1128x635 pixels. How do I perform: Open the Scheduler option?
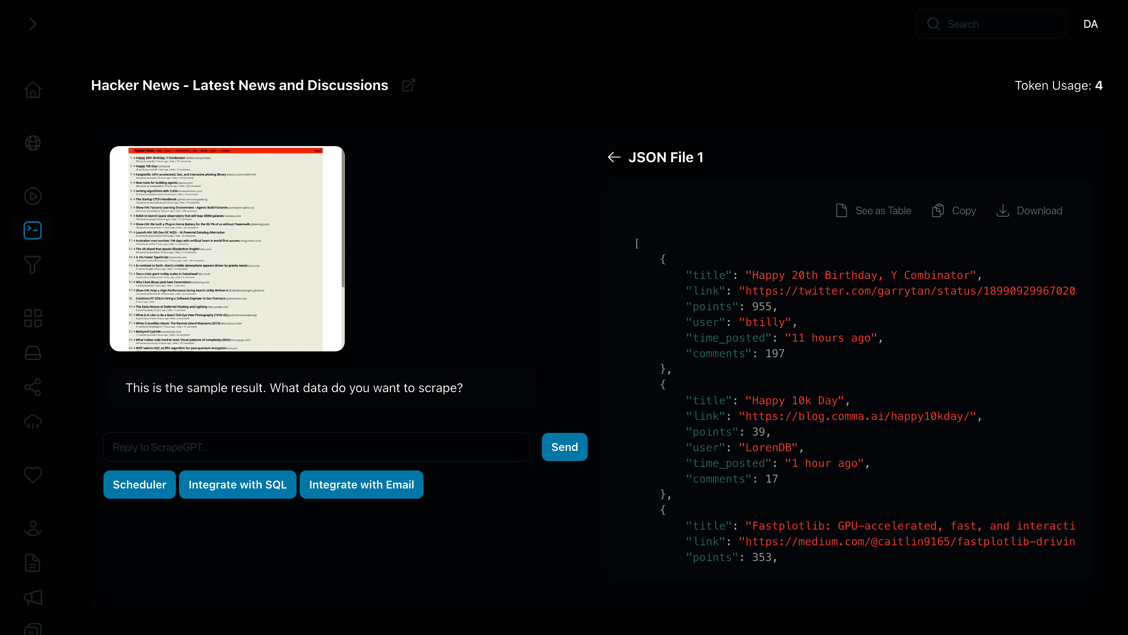(x=139, y=484)
